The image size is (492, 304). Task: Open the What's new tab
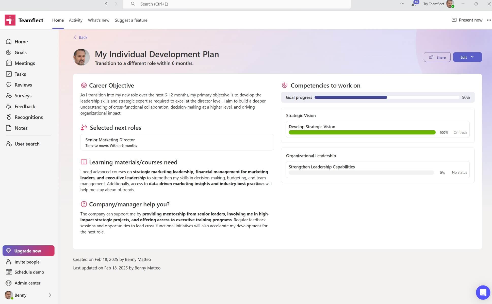[99, 20]
